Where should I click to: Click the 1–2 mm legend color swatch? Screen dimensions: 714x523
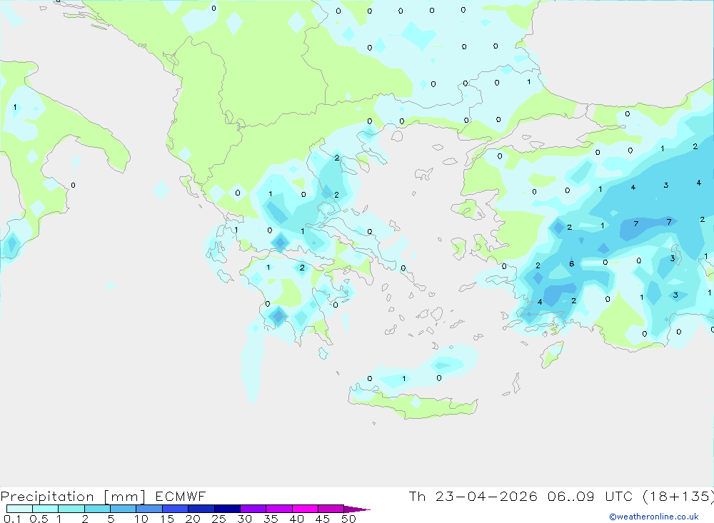(71, 509)
